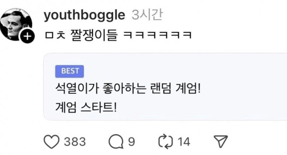287x155 pixels.
Task: Share the post with the paper plane icon
Action: tap(221, 141)
